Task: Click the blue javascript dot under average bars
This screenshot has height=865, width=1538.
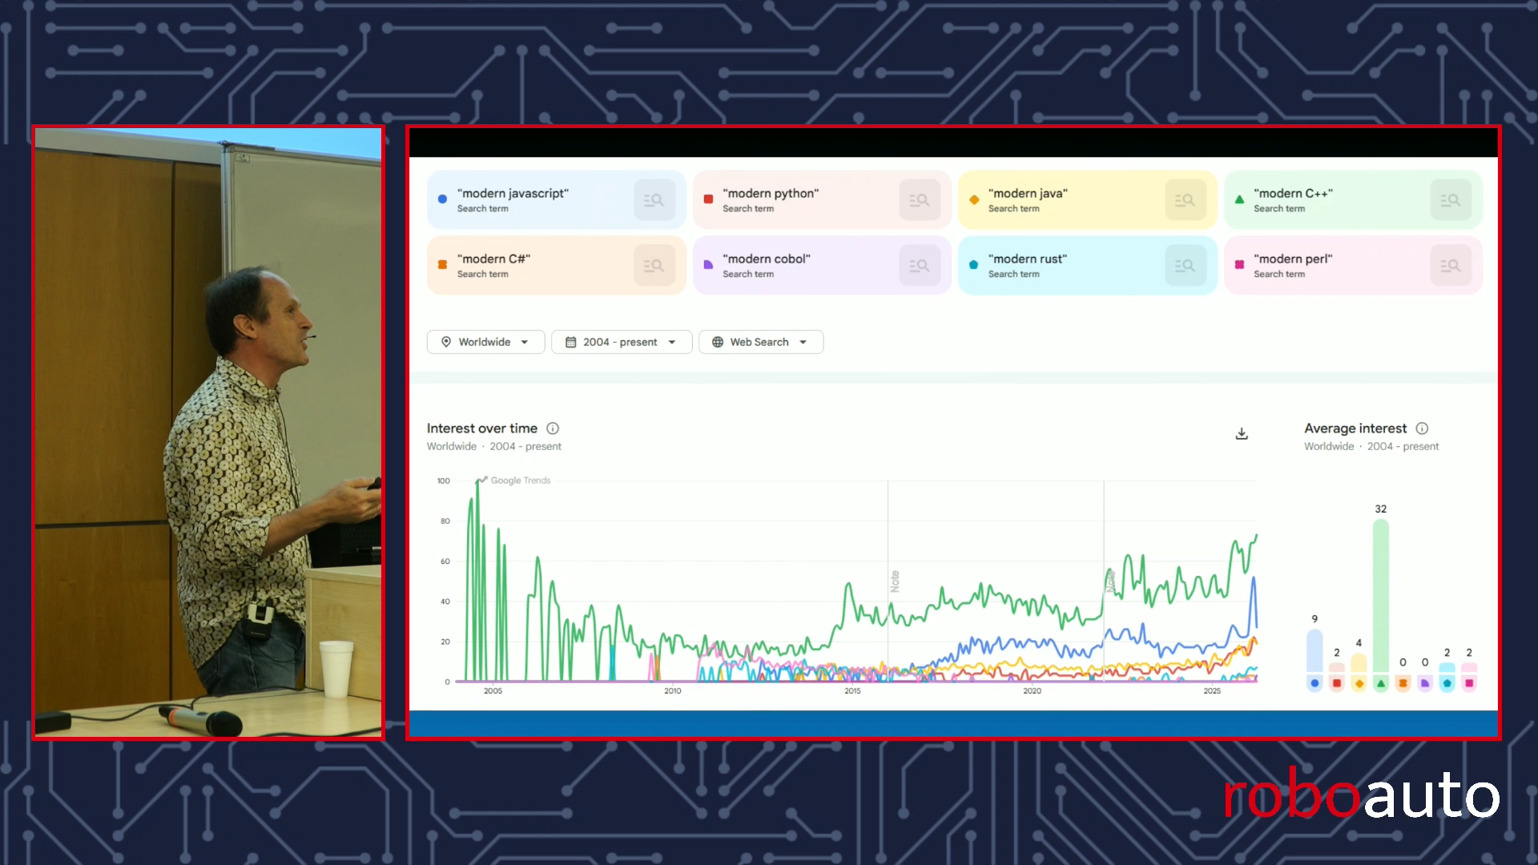Action: coord(1315,683)
